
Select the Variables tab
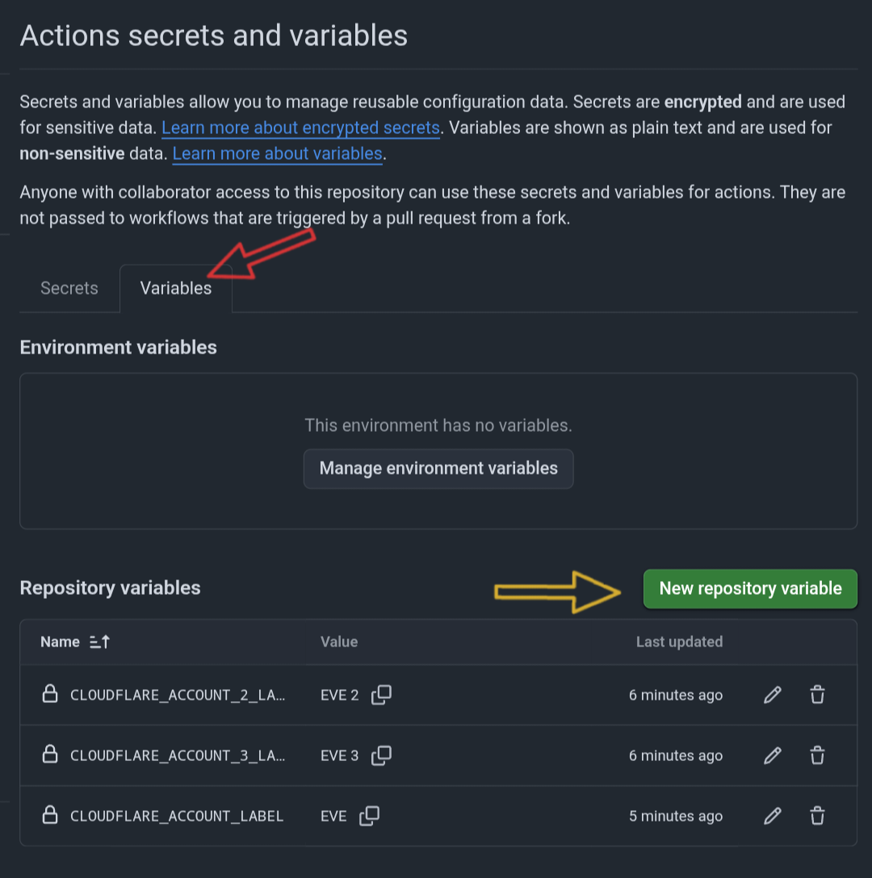pyautogui.click(x=176, y=288)
